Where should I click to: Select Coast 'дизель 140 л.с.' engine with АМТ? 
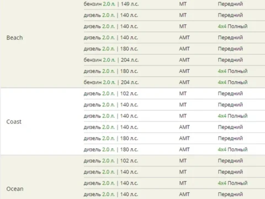111,127
